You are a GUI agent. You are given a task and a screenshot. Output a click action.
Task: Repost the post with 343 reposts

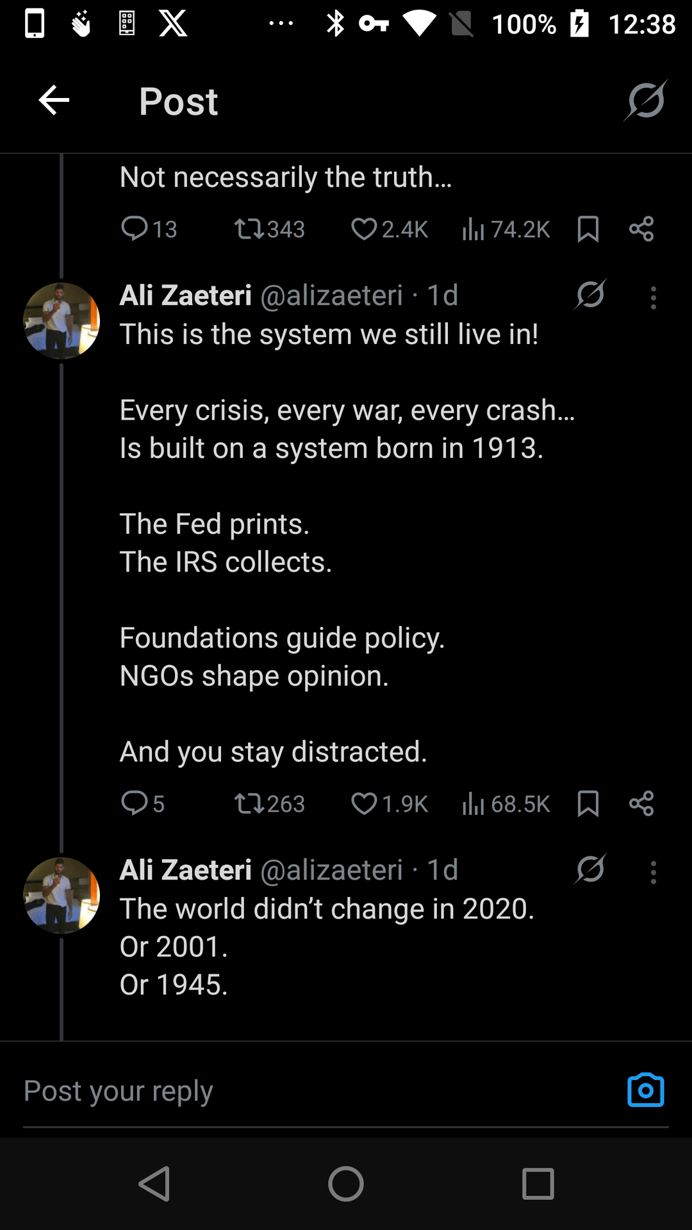point(269,229)
